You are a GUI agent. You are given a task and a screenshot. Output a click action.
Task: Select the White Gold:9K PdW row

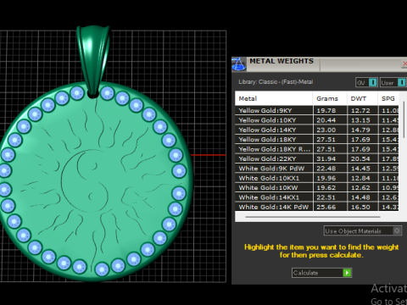pos(316,169)
